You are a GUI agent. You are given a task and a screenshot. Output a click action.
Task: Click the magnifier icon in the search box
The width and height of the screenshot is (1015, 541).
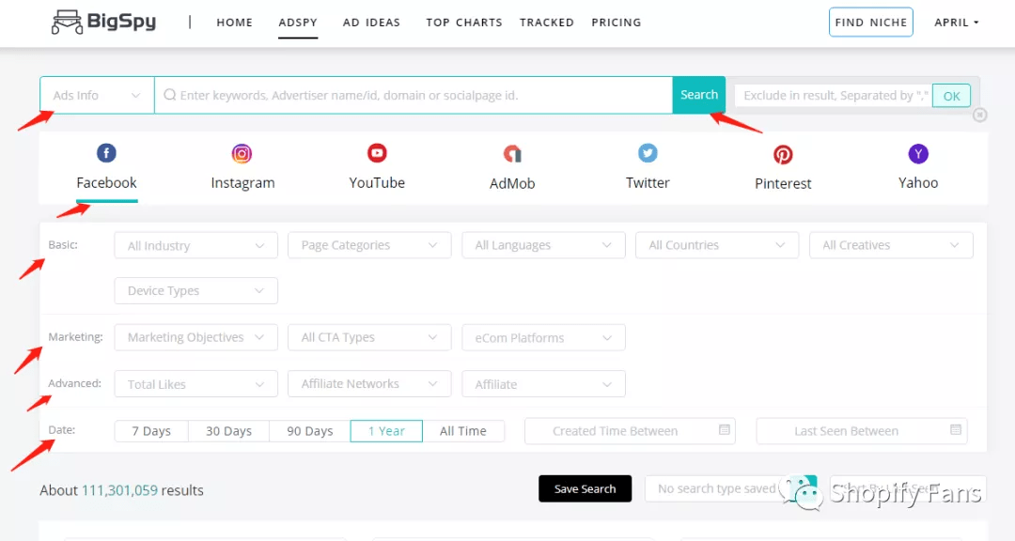coord(169,95)
